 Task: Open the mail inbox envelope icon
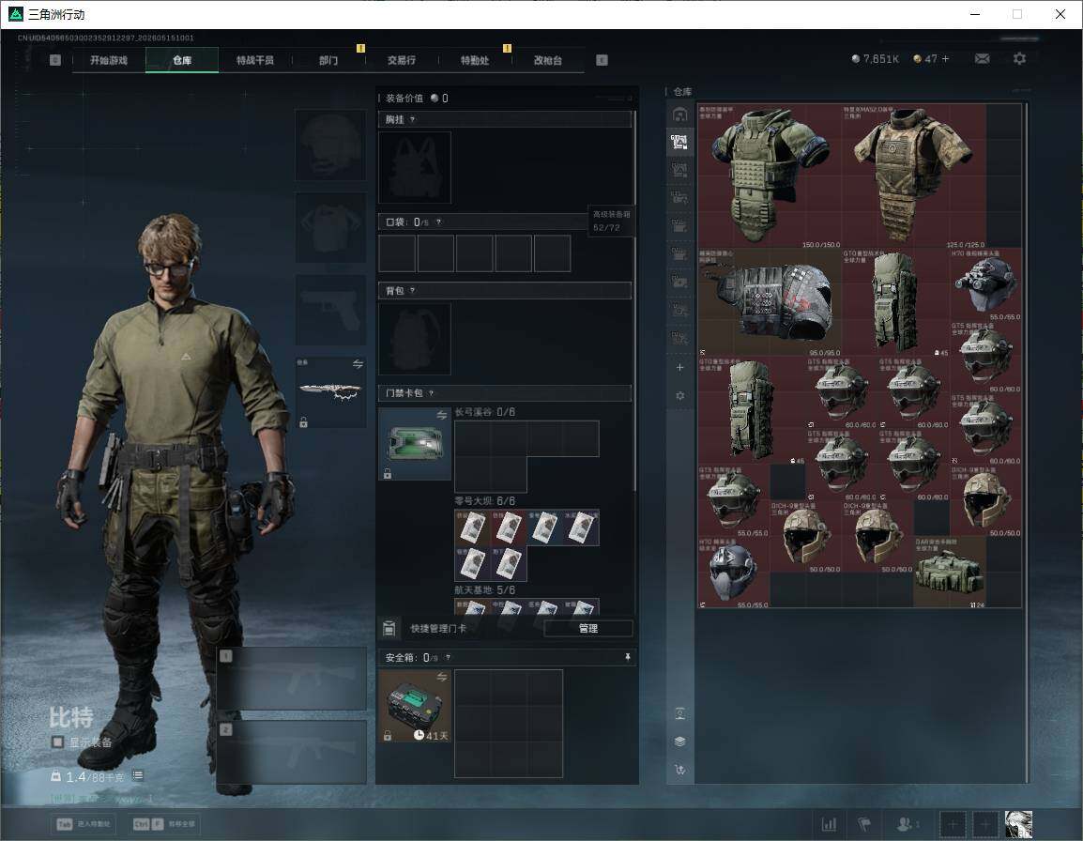(982, 59)
